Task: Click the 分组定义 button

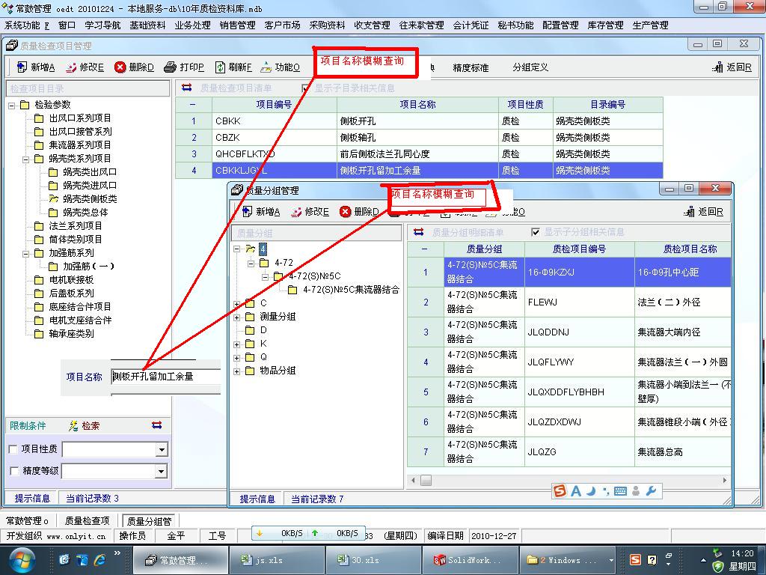Action: tap(530, 67)
